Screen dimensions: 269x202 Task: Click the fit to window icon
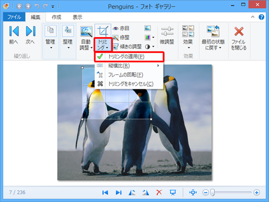tap(193, 193)
